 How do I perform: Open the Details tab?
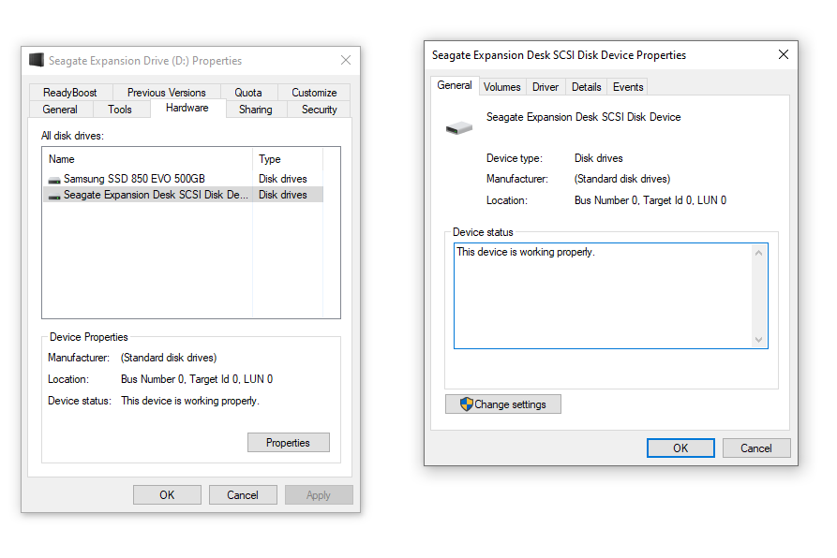coord(586,87)
